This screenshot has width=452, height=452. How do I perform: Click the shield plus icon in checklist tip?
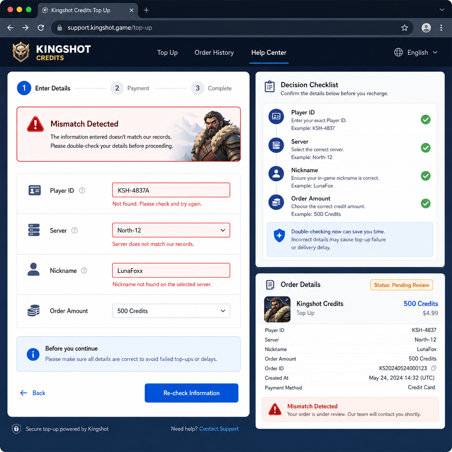point(279,236)
